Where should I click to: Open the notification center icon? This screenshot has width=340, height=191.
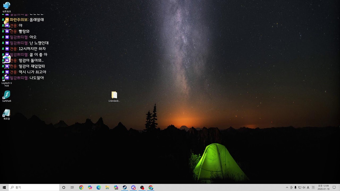point(334,188)
